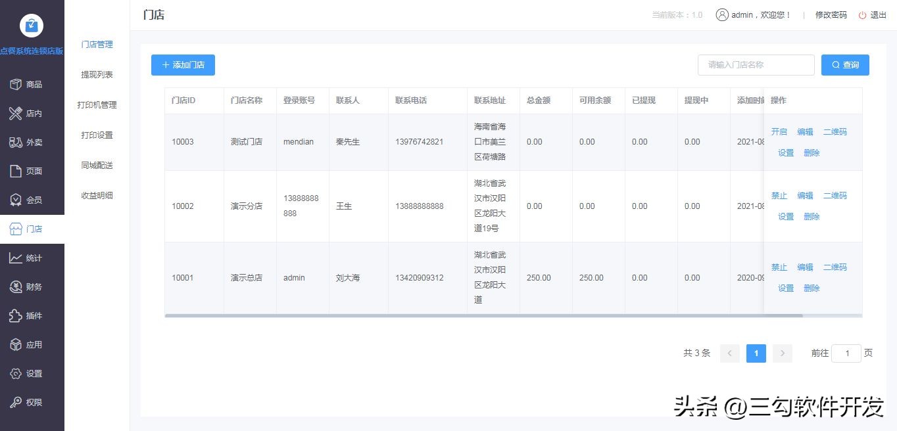Click page 1 pagination button
This screenshot has height=431, width=897.
point(756,353)
